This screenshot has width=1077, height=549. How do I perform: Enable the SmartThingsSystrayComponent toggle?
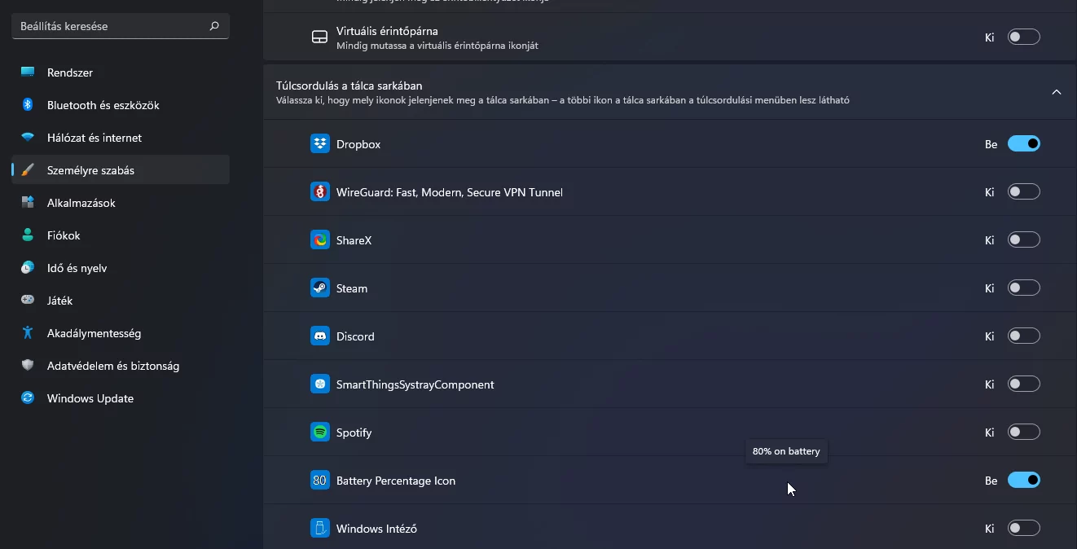(x=1024, y=384)
